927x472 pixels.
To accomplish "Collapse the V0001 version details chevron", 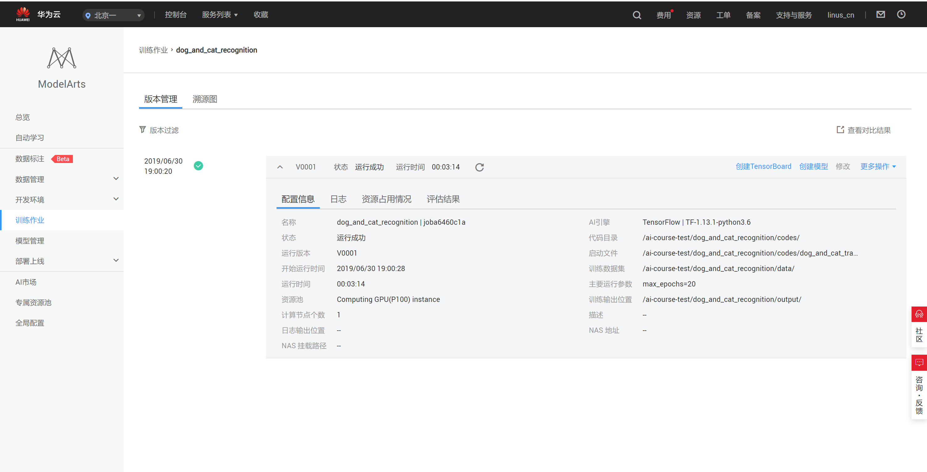I will tap(280, 167).
